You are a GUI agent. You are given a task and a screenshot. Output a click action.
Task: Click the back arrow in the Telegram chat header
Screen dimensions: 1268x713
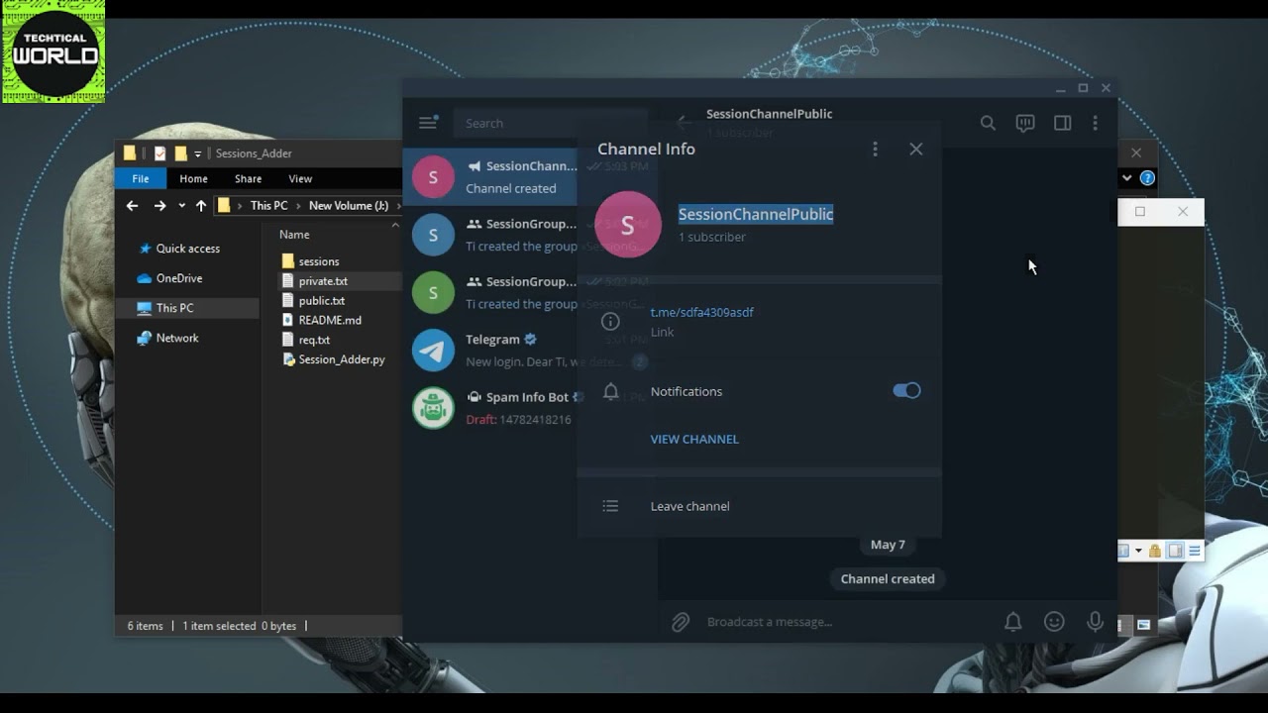pos(684,123)
